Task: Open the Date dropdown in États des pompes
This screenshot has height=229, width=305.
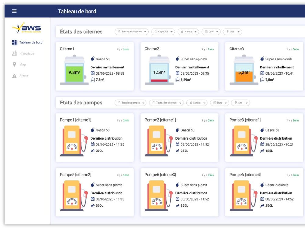Action: click(x=220, y=103)
